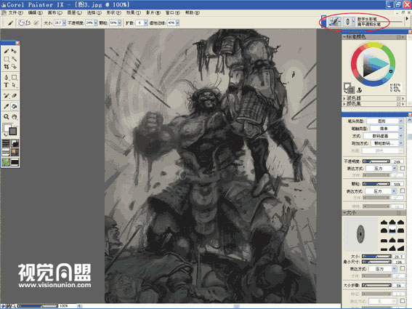Expand the 颜色集 color sets panel
The height and width of the screenshot is (309, 412).
(x=344, y=104)
